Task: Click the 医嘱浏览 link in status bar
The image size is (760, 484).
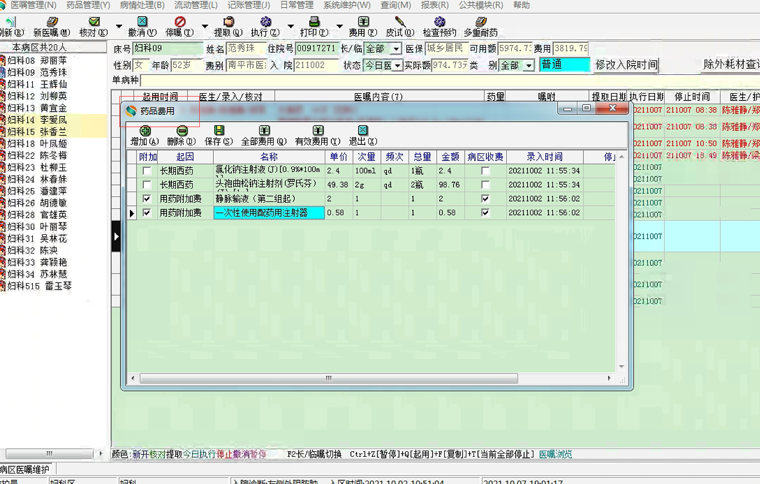Action: [x=556, y=454]
